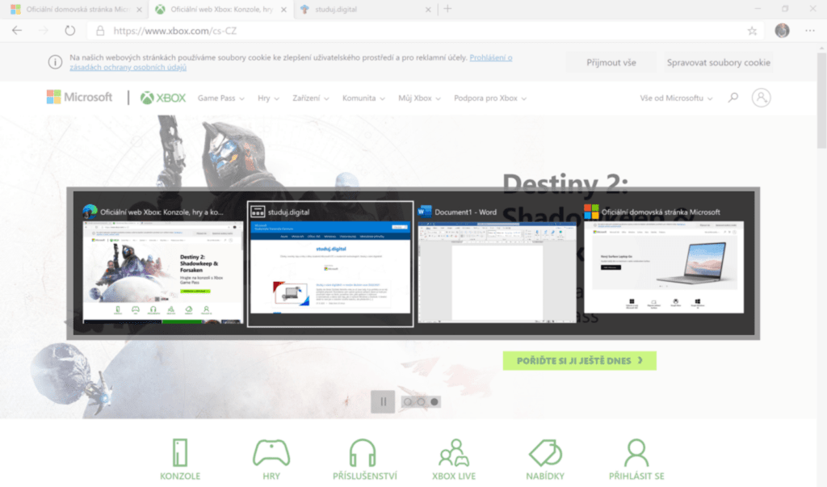The height and width of the screenshot is (487, 827).
Task: Open the Hry controller icon
Action: point(271,452)
